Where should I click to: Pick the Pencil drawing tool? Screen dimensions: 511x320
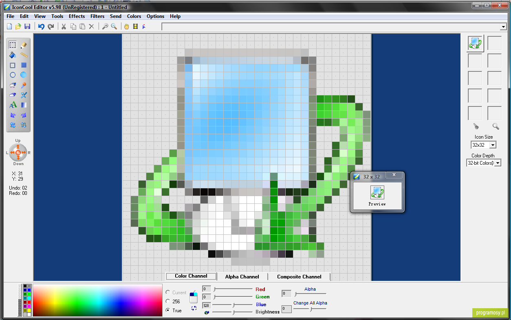point(24,45)
